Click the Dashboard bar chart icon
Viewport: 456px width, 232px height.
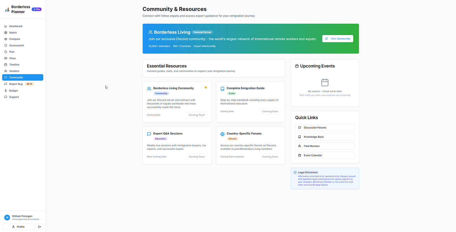coord(6,26)
